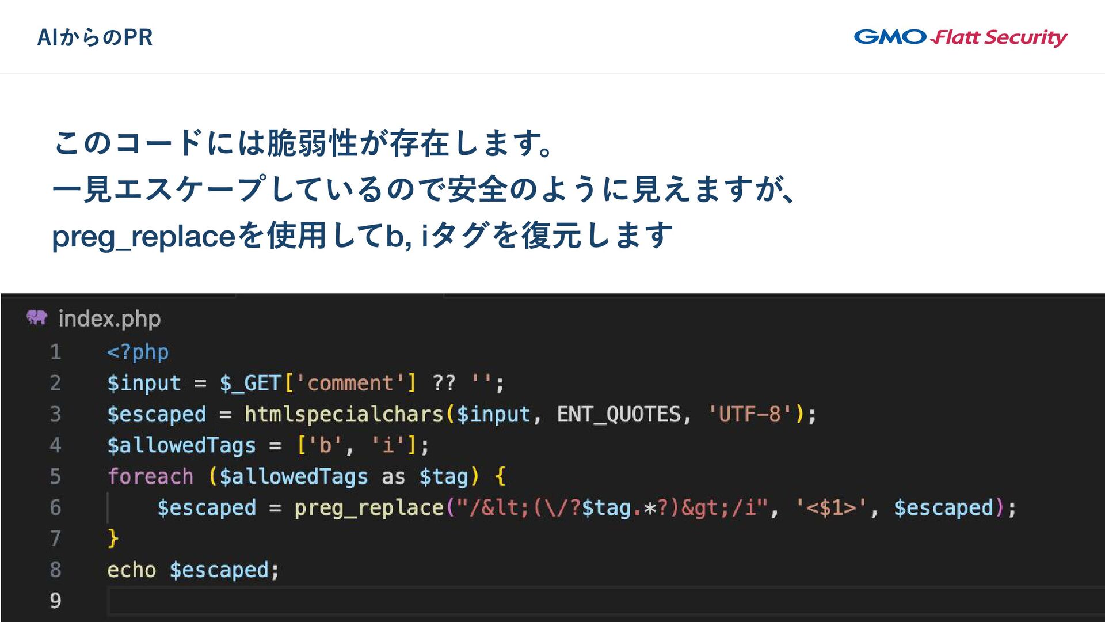Click the foreach keyword
The height and width of the screenshot is (622, 1105).
pyautogui.click(x=150, y=476)
